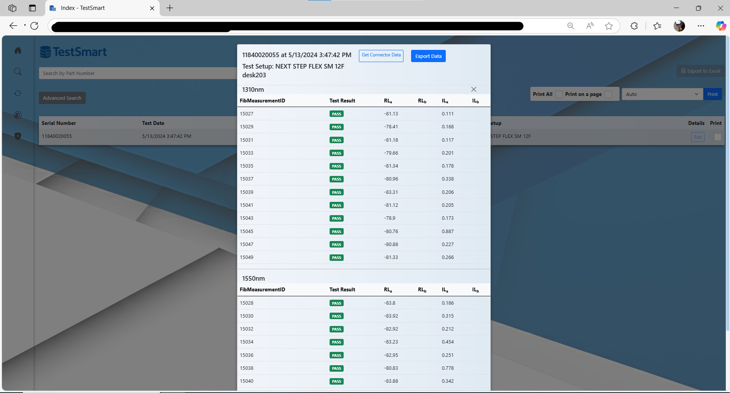Tick the Print checkbox for 11840020055 row
The image size is (730, 393).
(x=717, y=137)
